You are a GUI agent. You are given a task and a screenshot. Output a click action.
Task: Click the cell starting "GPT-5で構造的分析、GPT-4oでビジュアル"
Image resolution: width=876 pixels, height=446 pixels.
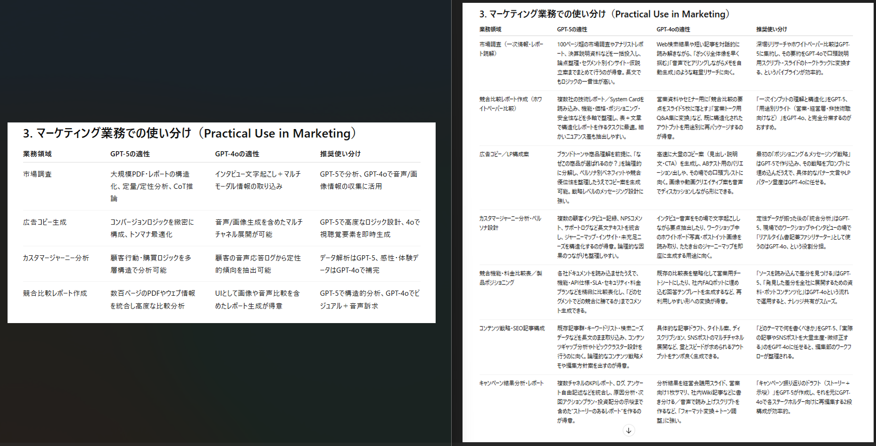[370, 300]
